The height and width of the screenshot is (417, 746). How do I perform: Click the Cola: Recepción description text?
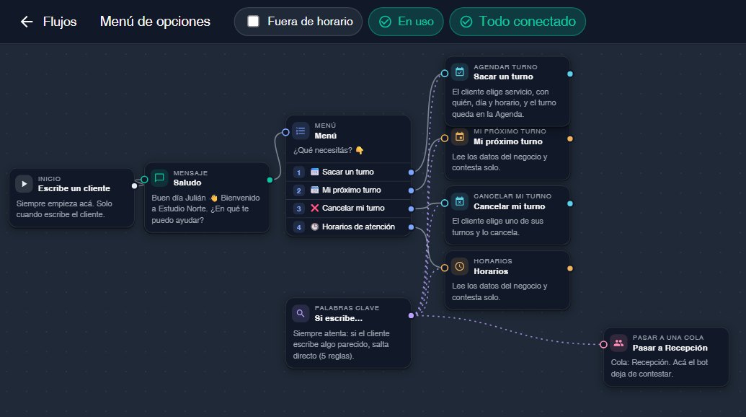click(660, 368)
